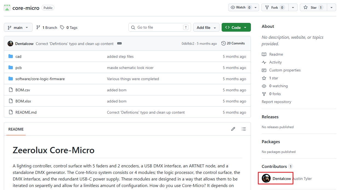340x190 pixels.
Task: Click the software/core-logic-firmware folder icon
Action: click(11, 79)
